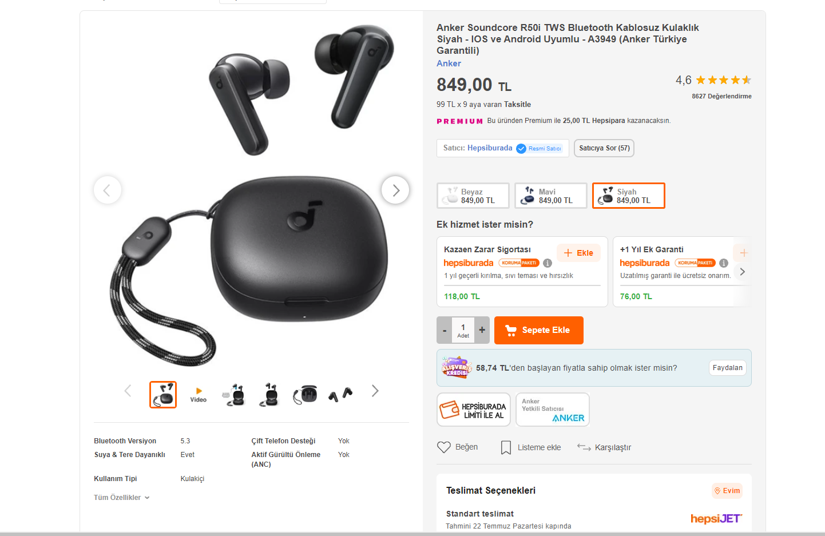Select the Mavi color variant
This screenshot has width=825, height=536.
(550, 196)
